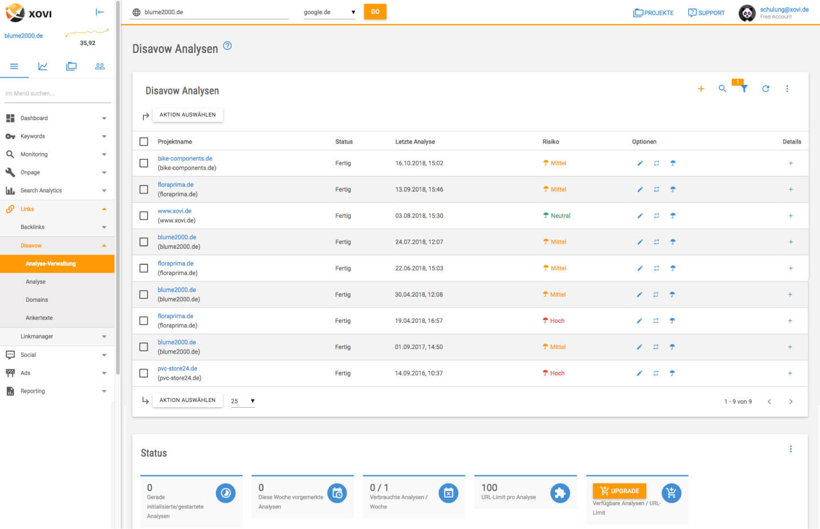820x529 pixels.
Task: Toggle the select-all checkbox in table header
Action: click(144, 142)
